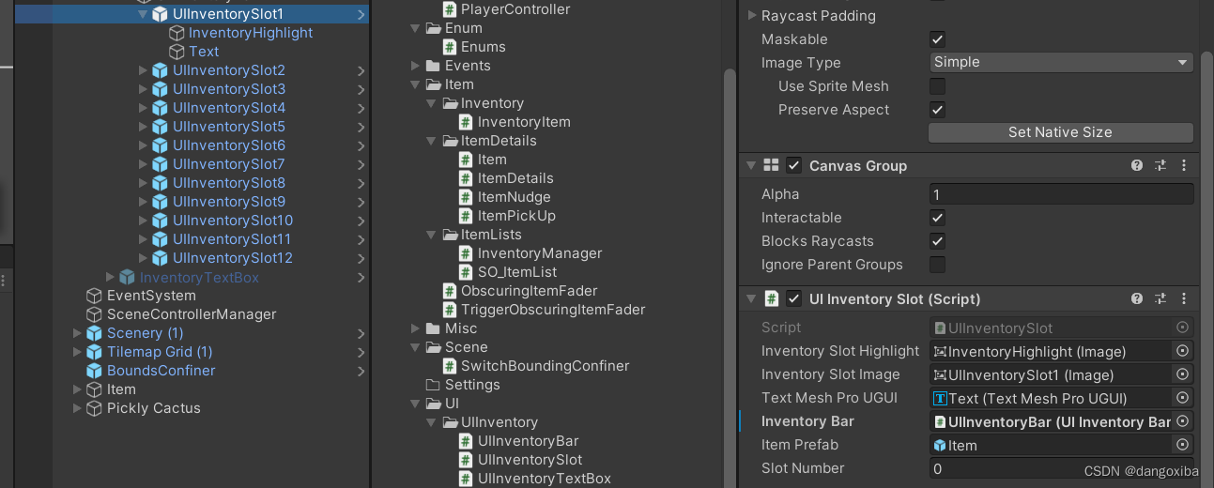Collapse the ItemDetails folder
This screenshot has width=1214, height=488.
pyautogui.click(x=432, y=141)
